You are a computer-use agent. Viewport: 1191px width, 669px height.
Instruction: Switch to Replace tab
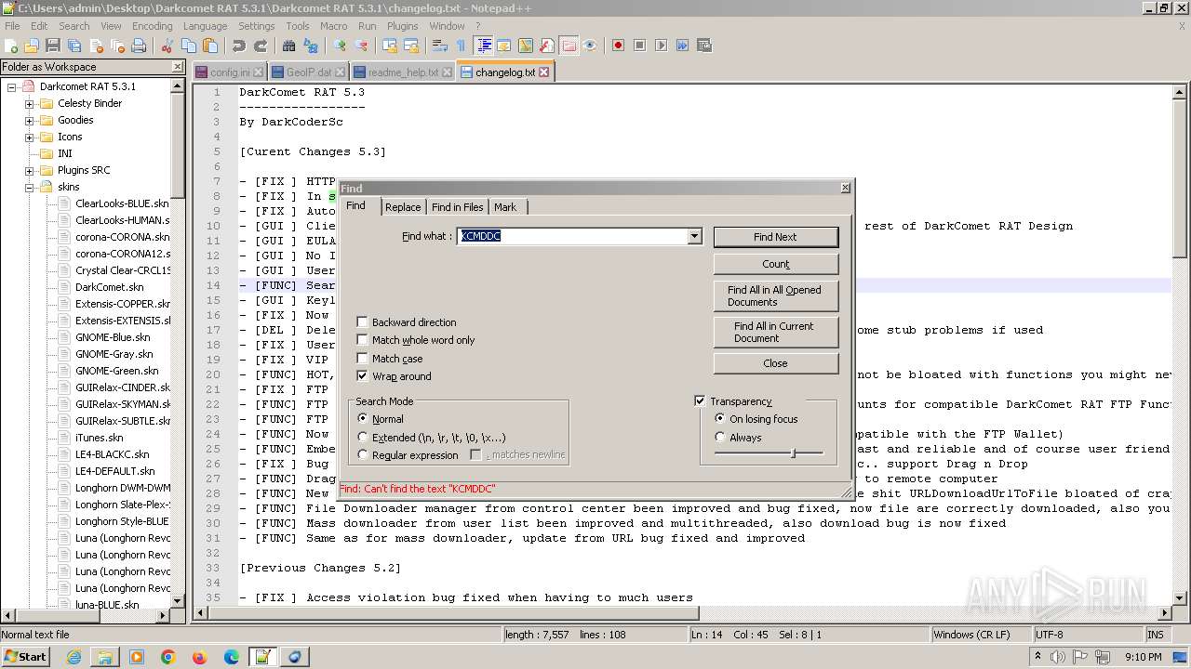click(403, 207)
